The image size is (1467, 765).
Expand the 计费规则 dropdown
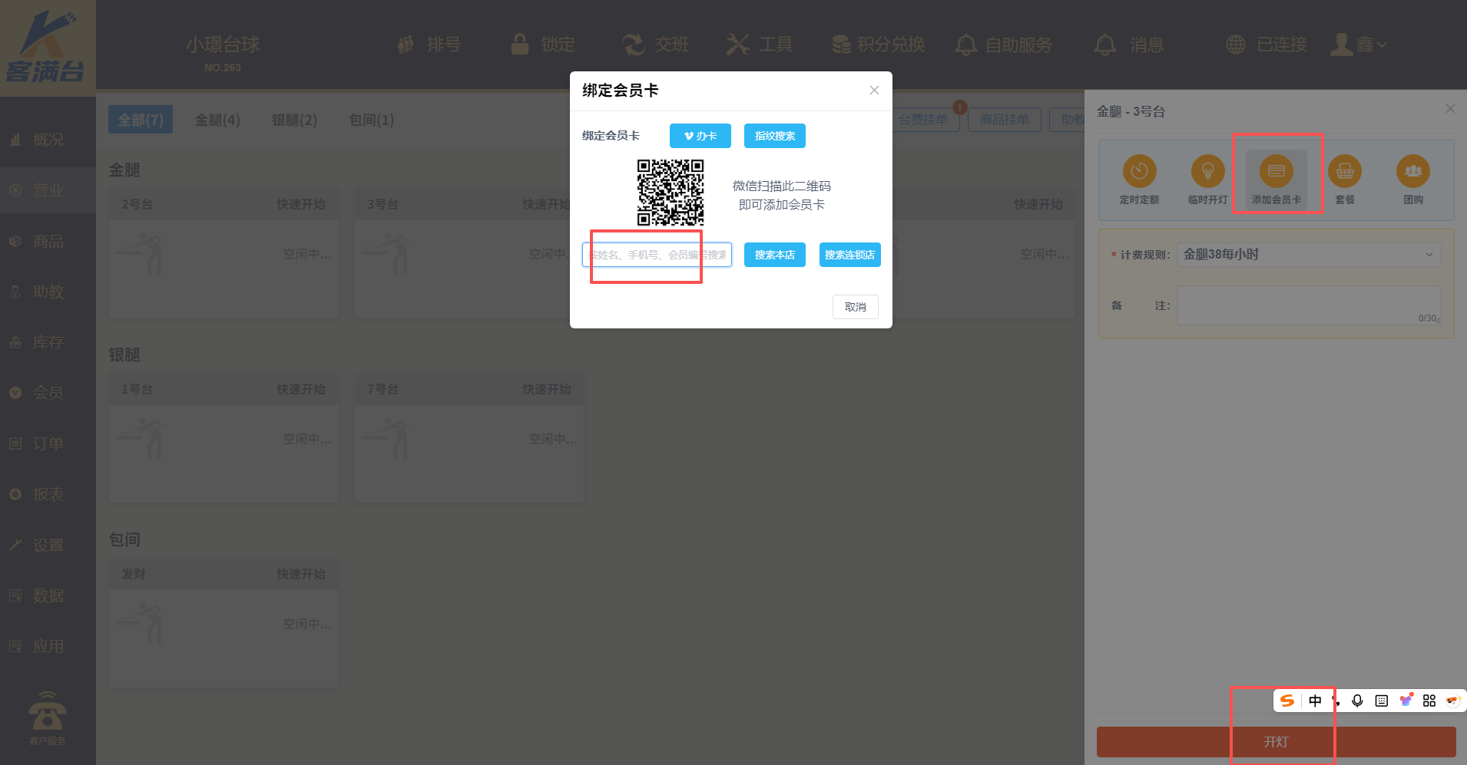point(1308,255)
